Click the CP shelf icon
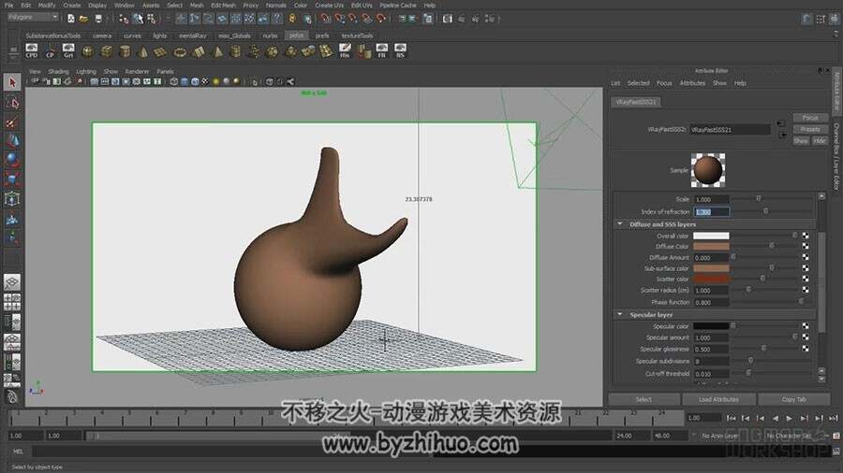The height and width of the screenshot is (473, 843). (50, 51)
